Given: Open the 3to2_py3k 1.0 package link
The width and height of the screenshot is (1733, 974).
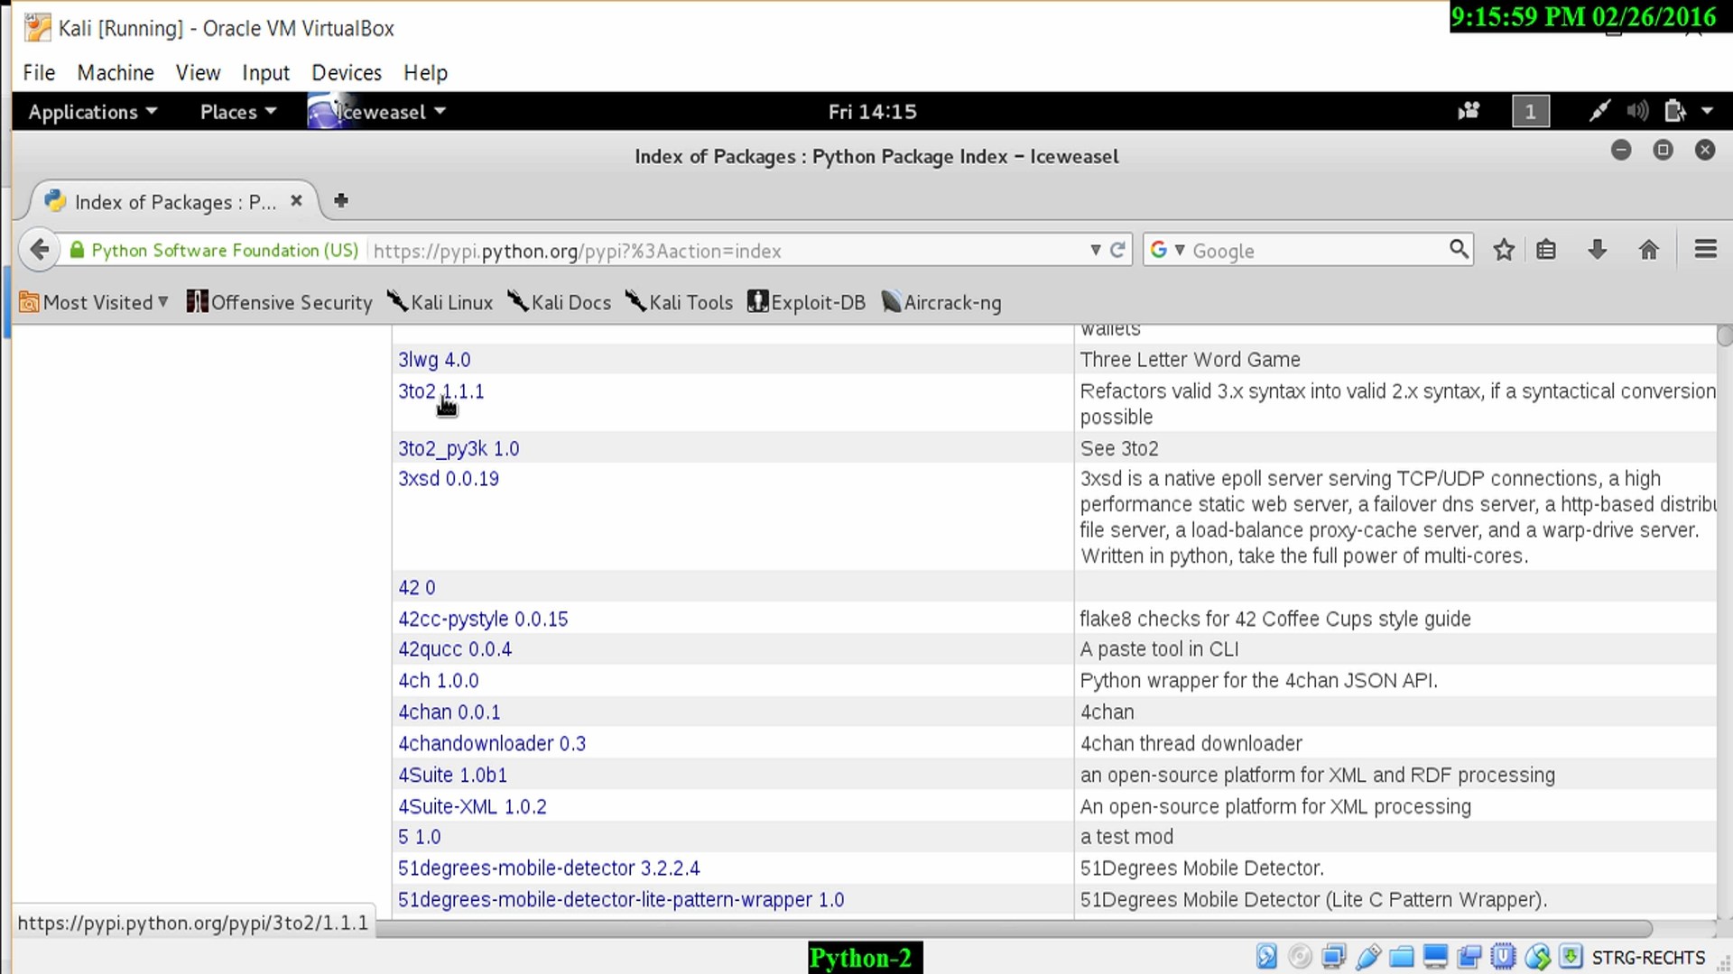Looking at the screenshot, I should click(x=459, y=449).
